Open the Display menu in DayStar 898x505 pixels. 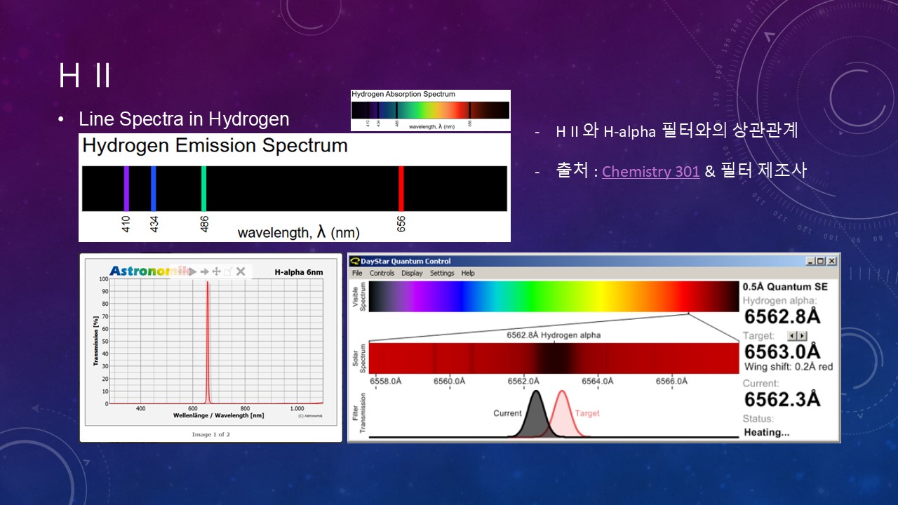(412, 273)
